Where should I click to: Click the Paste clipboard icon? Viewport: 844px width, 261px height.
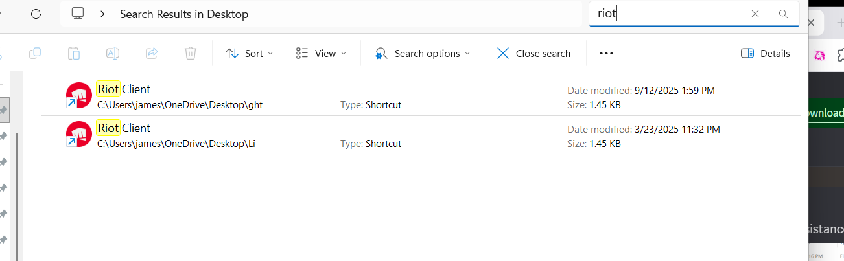(x=74, y=54)
